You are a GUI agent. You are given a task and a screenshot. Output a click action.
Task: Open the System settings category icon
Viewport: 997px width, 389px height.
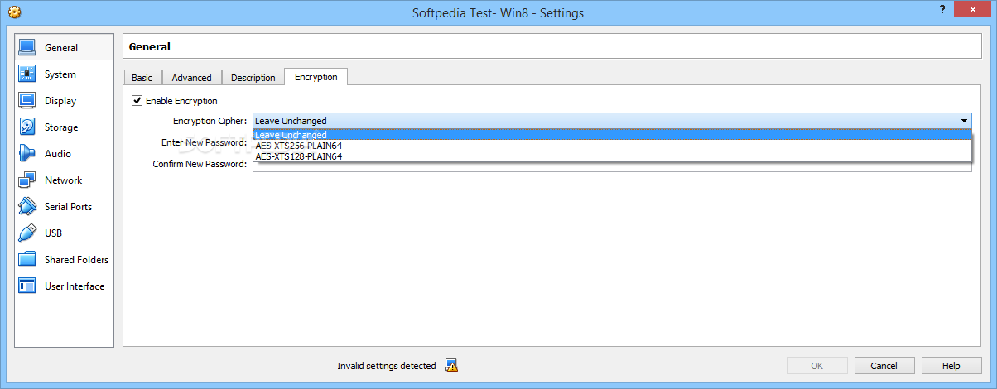click(x=27, y=74)
